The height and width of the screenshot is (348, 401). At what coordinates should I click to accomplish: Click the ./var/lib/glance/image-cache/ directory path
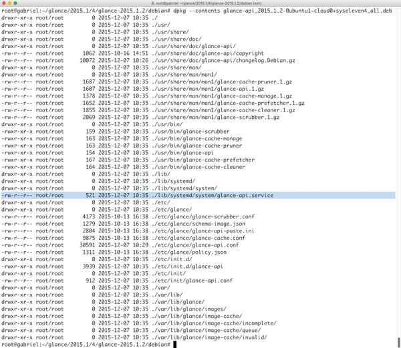[196, 316]
